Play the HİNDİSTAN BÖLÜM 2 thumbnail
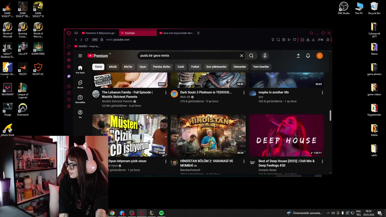The height and width of the screenshot is (217, 386). [208, 135]
